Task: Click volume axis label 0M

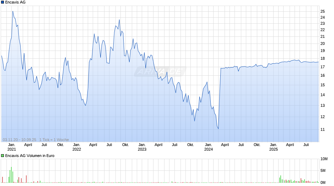Action: click(323, 182)
